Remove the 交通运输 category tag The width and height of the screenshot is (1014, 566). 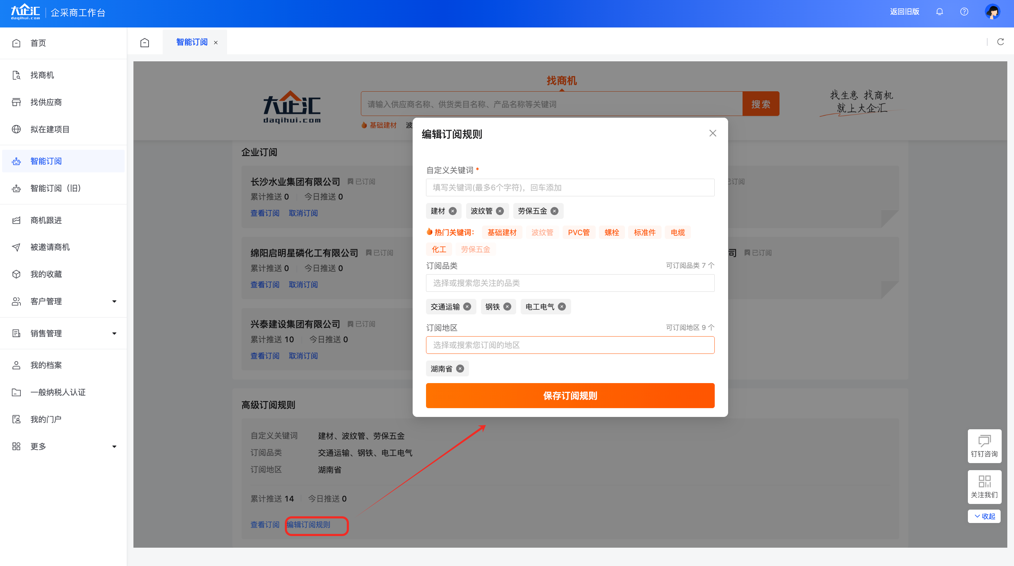467,307
